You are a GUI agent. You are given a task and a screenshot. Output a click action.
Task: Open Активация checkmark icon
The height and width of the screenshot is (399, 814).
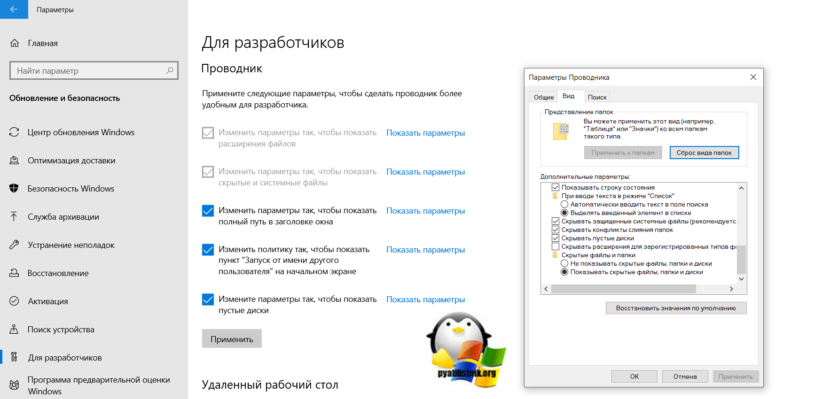click(14, 301)
